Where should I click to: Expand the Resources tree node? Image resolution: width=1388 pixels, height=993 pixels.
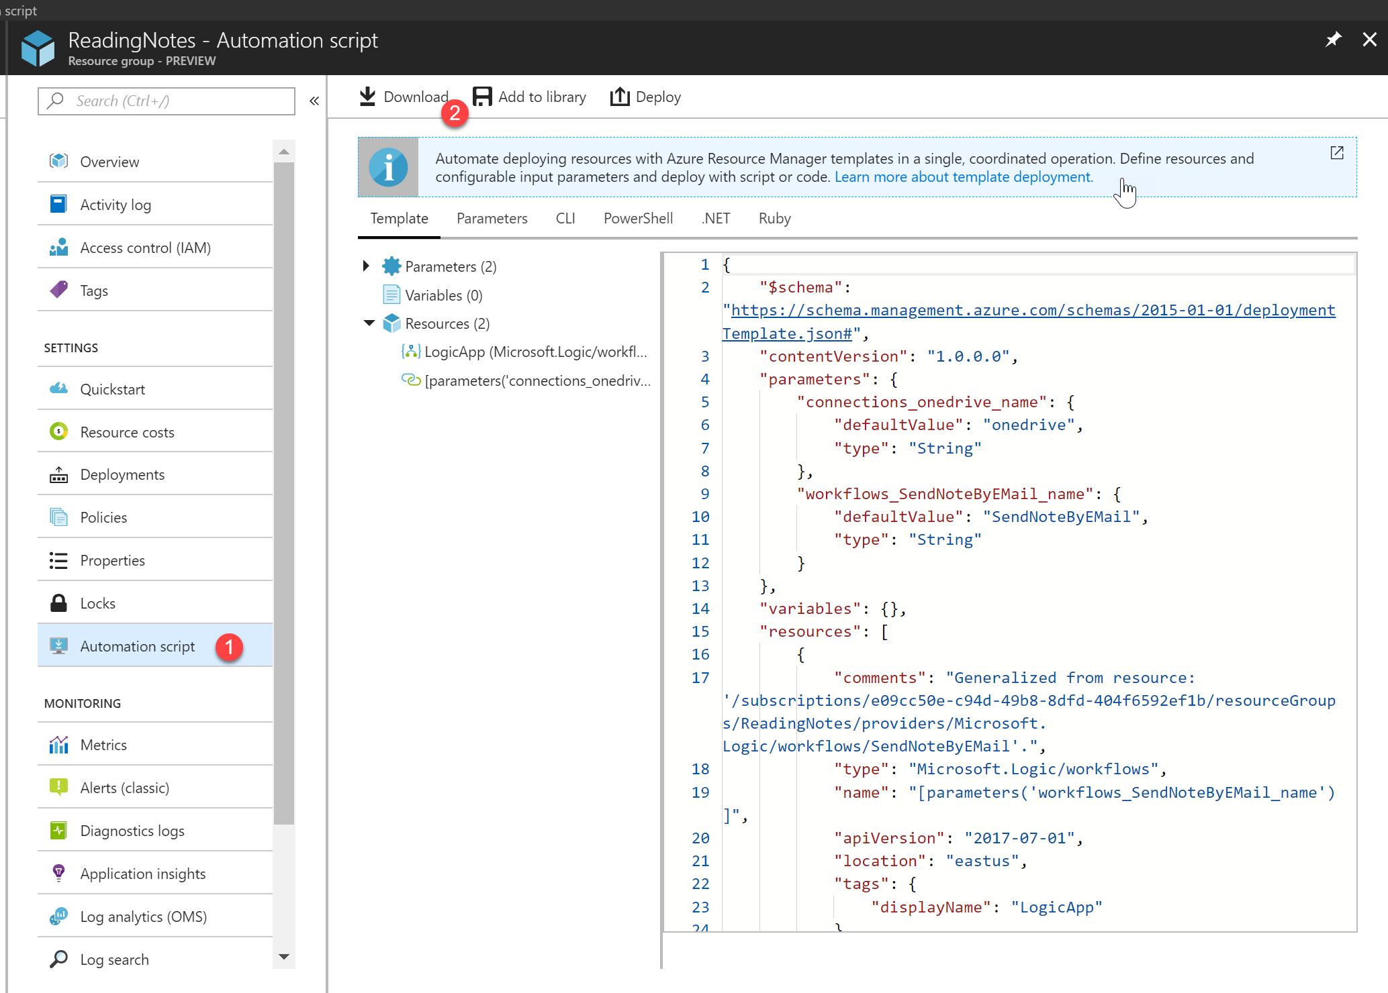[369, 323]
